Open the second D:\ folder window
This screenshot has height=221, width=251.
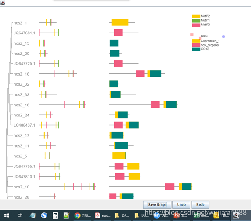point(142,216)
